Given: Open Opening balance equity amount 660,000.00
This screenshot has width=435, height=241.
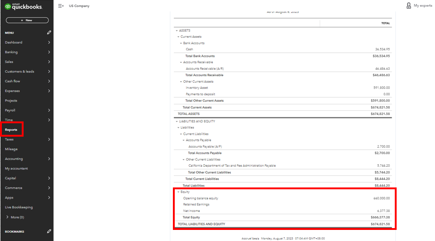Looking at the screenshot, I should pyautogui.click(x=381, y=199).
